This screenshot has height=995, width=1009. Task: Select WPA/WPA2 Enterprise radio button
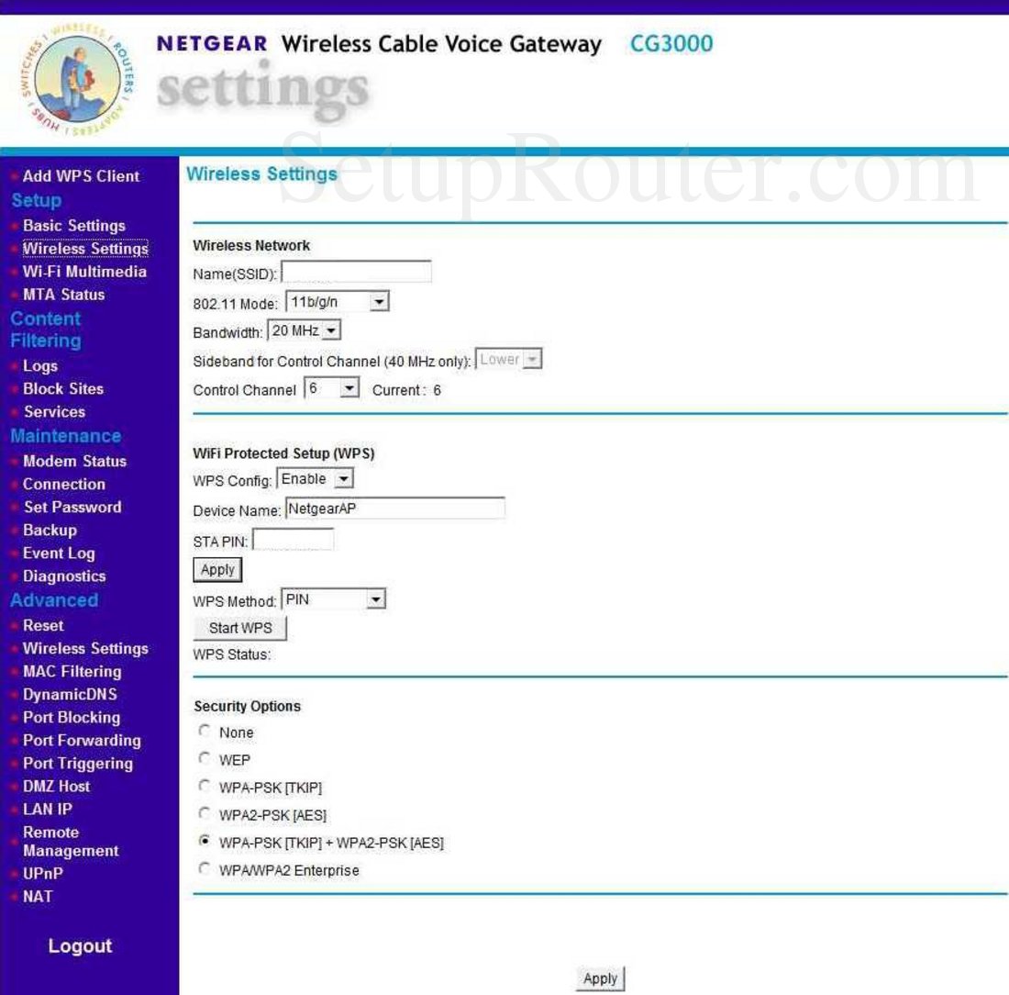tap(204, 868)
